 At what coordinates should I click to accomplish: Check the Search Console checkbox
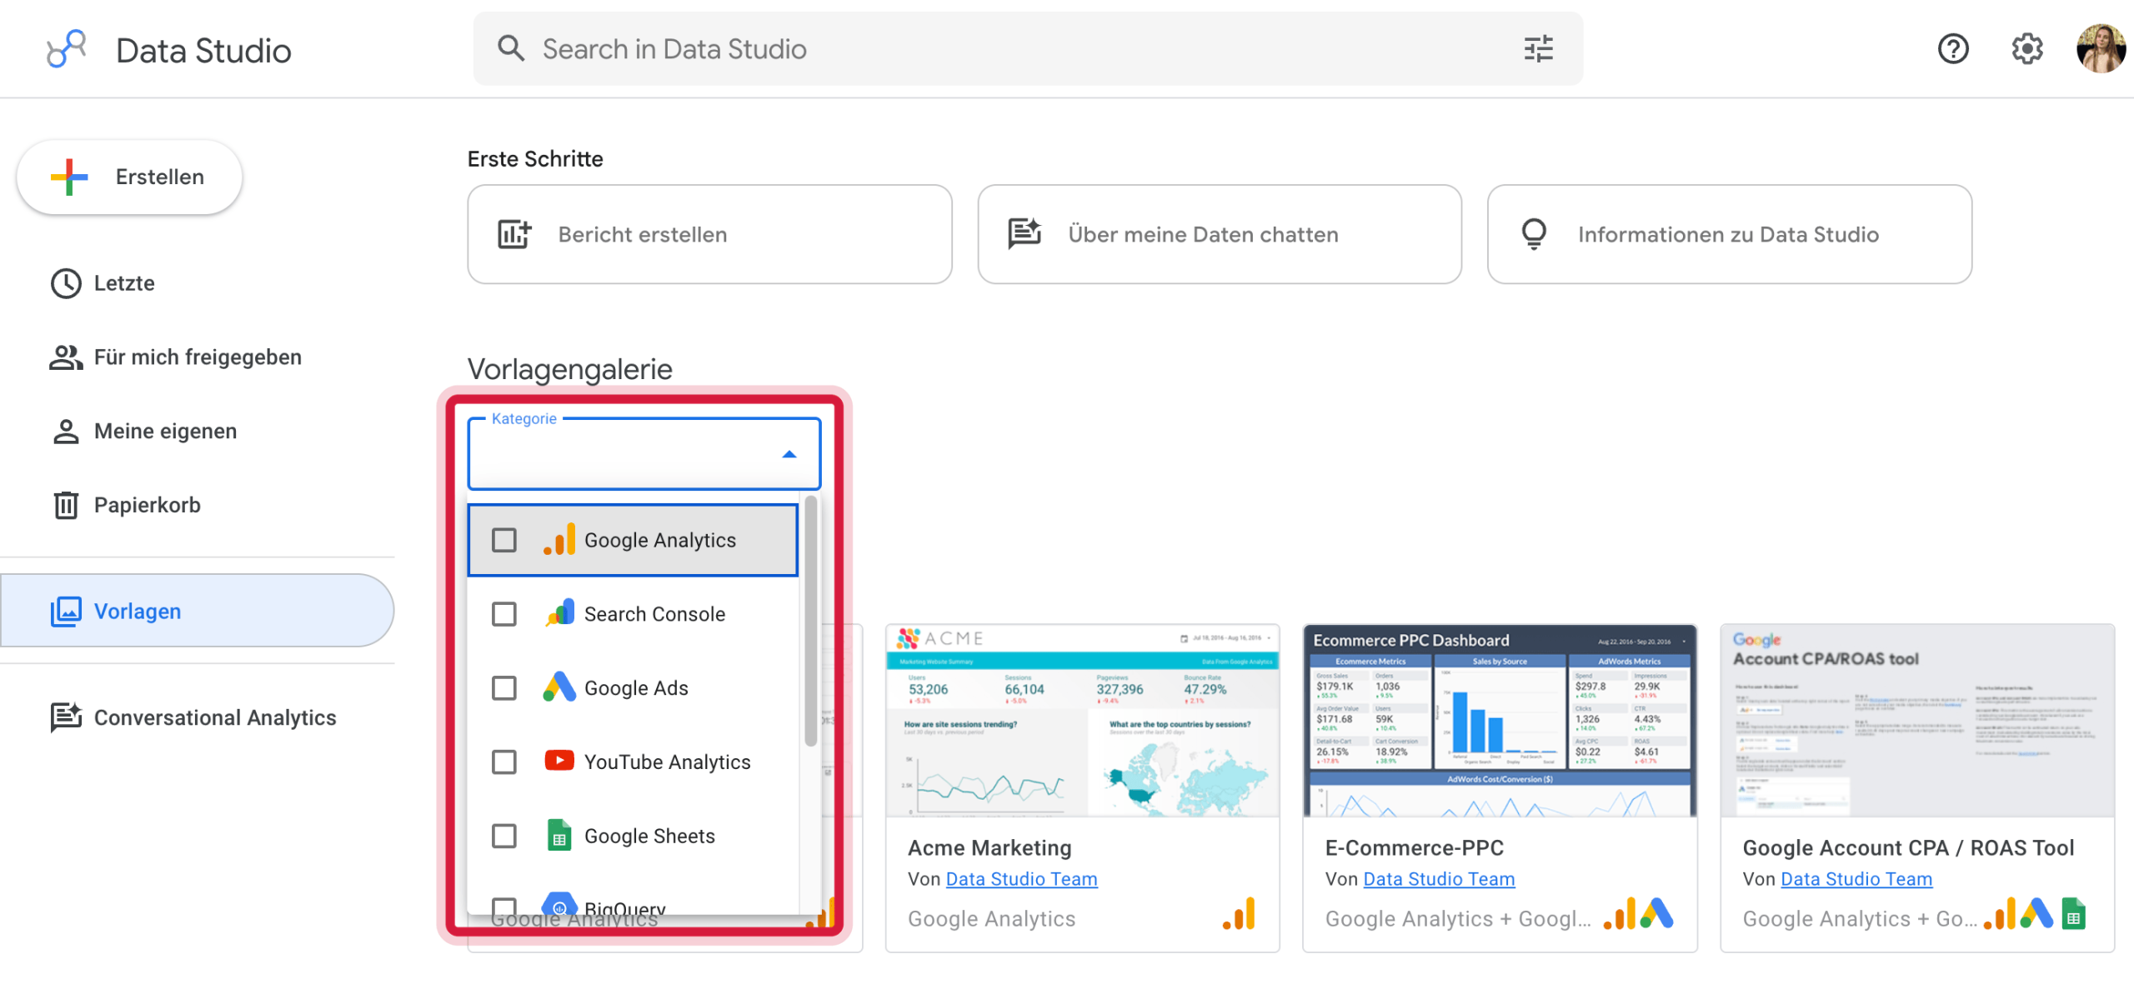click(x=504, y=614)
